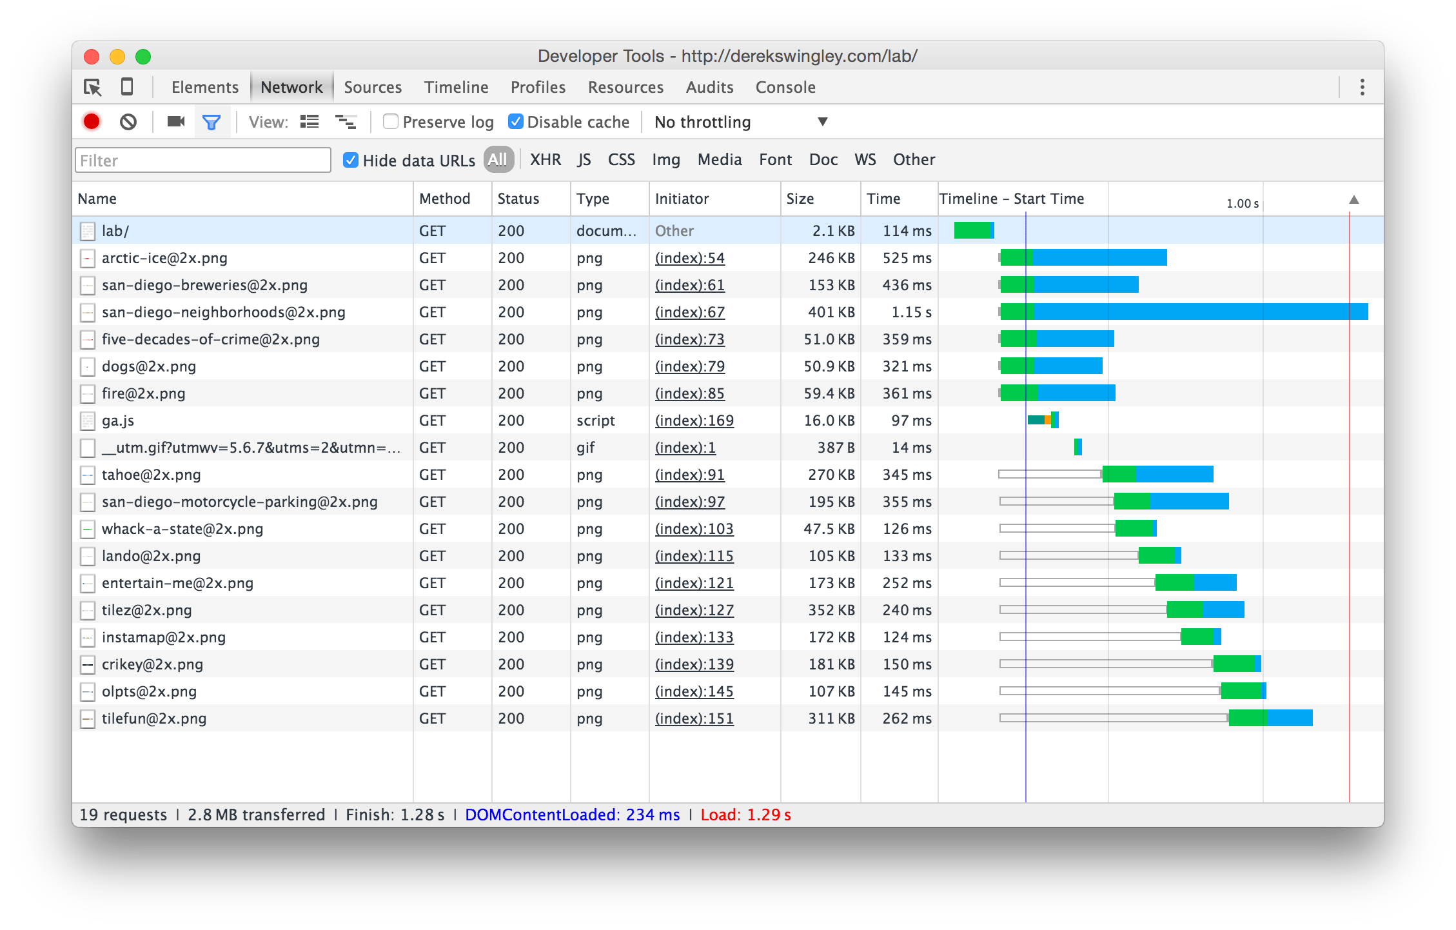Image resolution: width=1456 pixels, height=930 pixels.
Task: Click the red record network log button
Action: pyautogui.click(x=92, y=122)
